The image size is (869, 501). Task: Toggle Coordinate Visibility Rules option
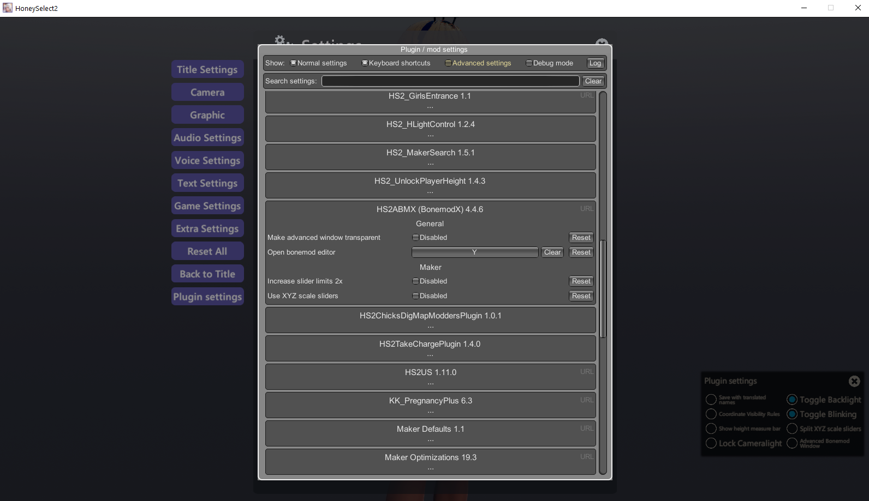point(711,414)
